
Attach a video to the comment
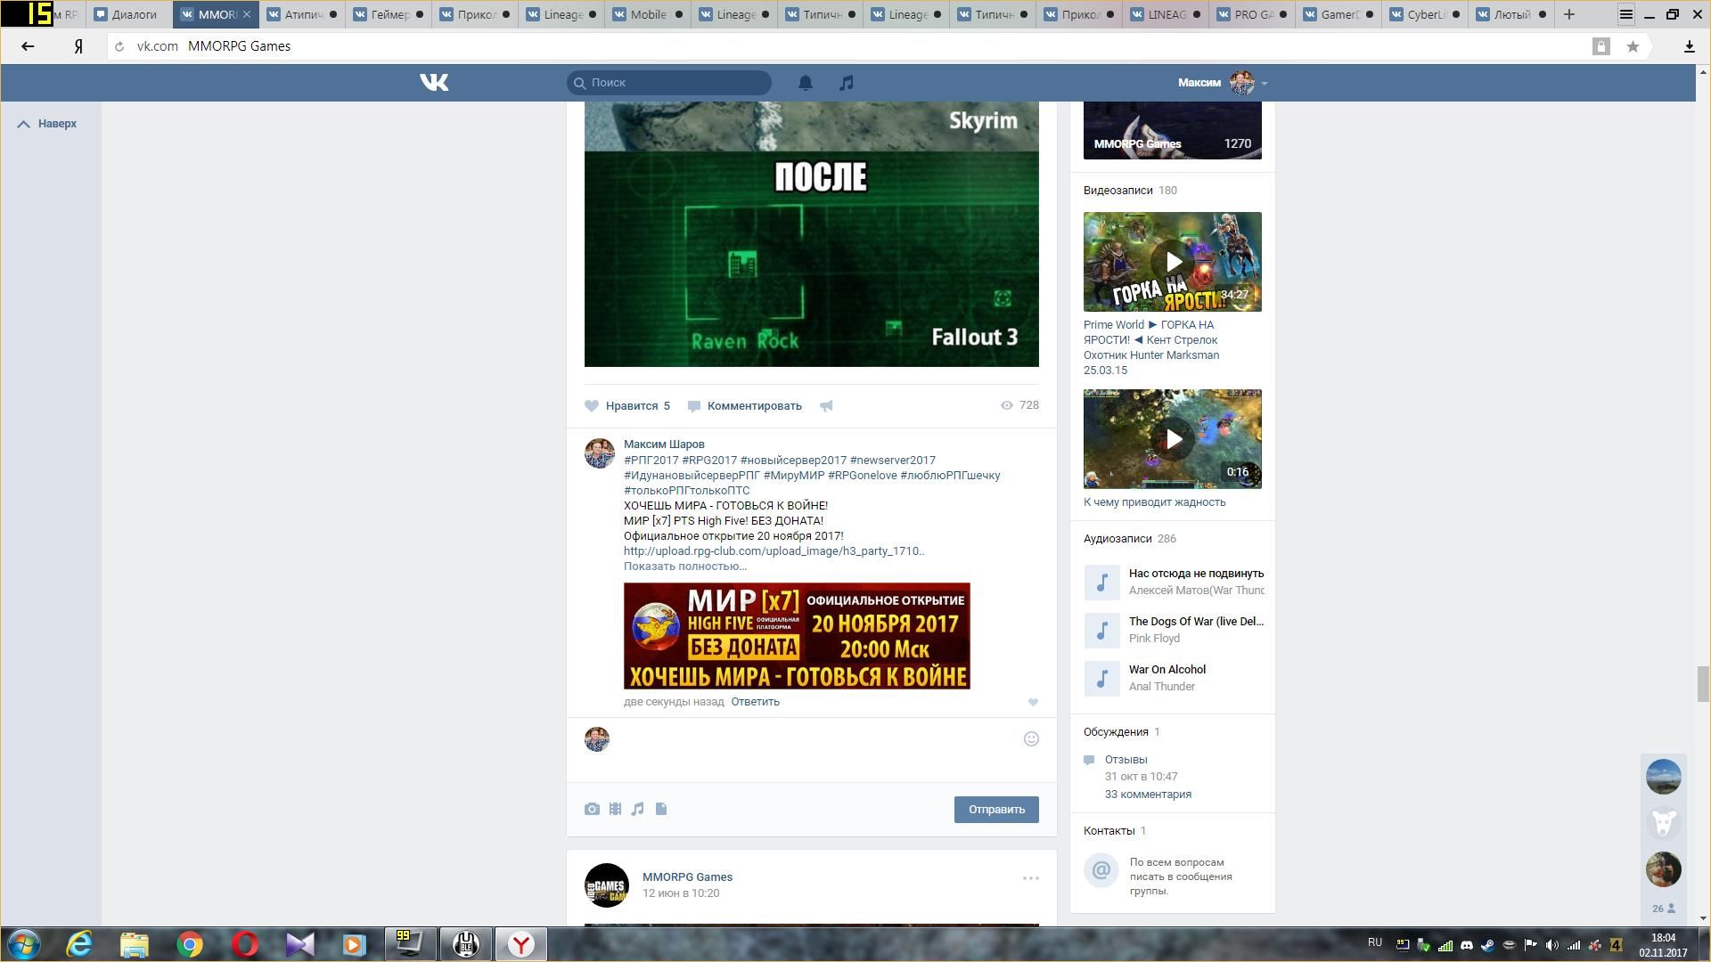pos(615,809)
